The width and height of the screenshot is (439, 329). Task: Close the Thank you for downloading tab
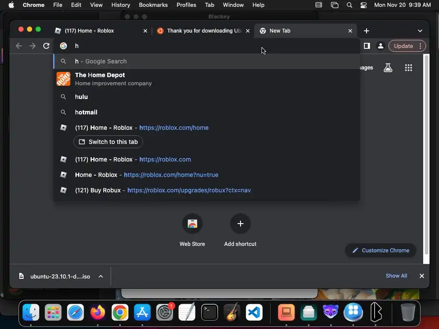[x=248, y=31]
